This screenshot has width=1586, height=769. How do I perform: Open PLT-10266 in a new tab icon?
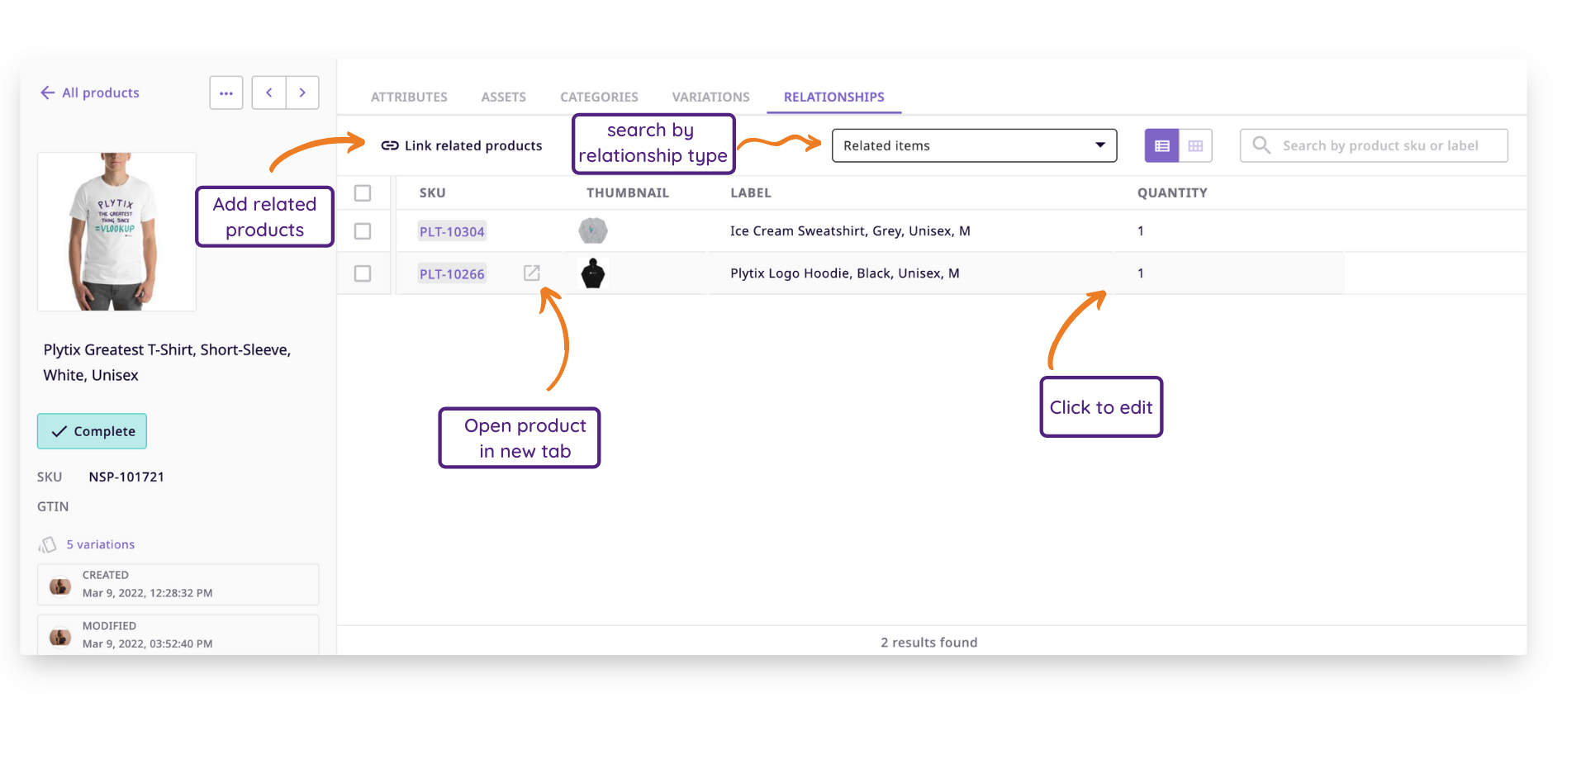point(532,273)
